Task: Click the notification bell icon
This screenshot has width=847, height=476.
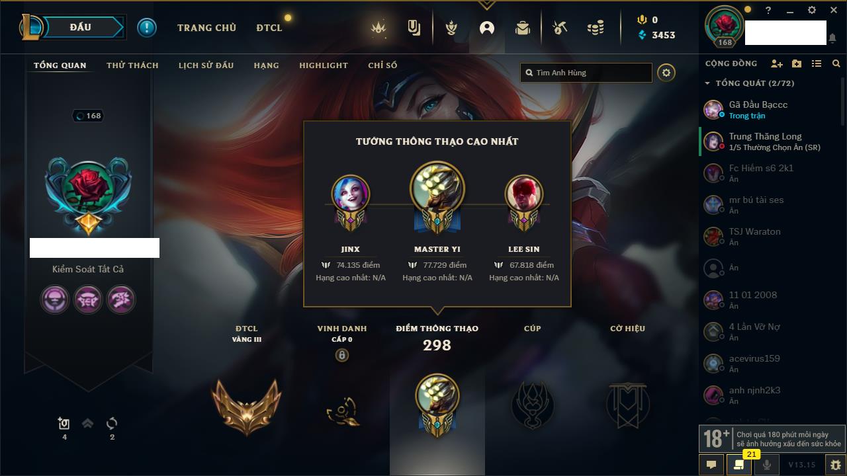Action: (832, 39)
